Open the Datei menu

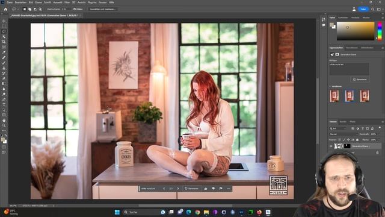click(x=10, y=2)
